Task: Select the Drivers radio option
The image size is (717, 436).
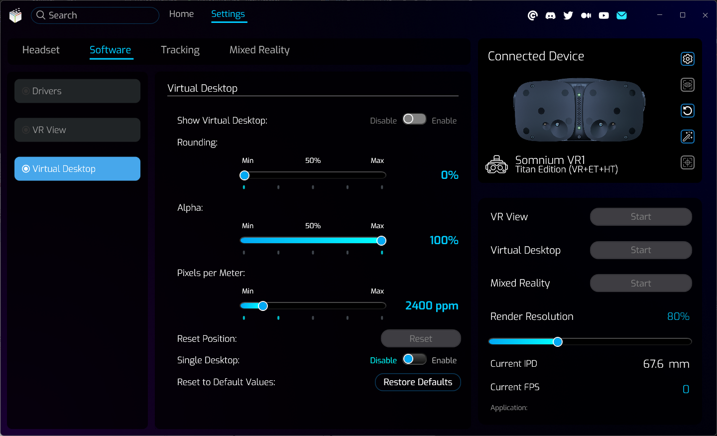Action: tap(77, 91)
